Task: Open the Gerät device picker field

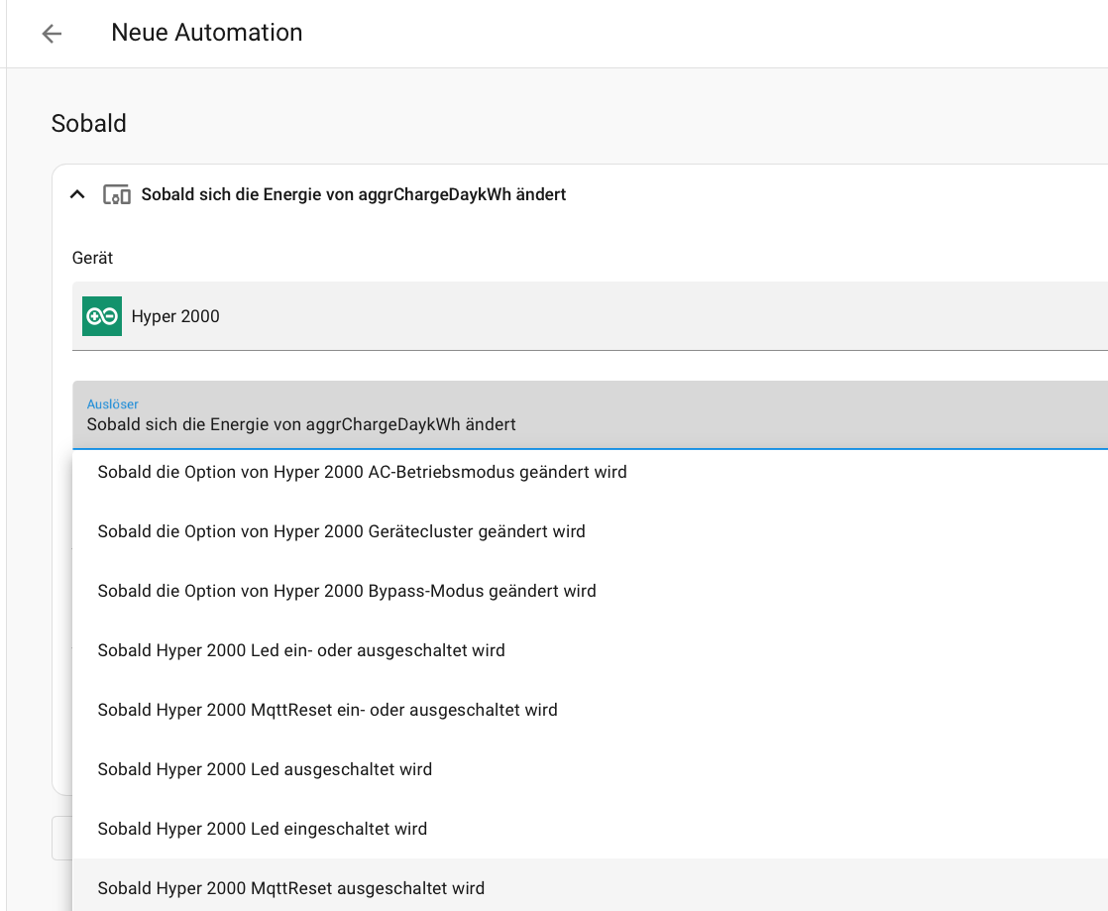Action: [x=590, y=316]
